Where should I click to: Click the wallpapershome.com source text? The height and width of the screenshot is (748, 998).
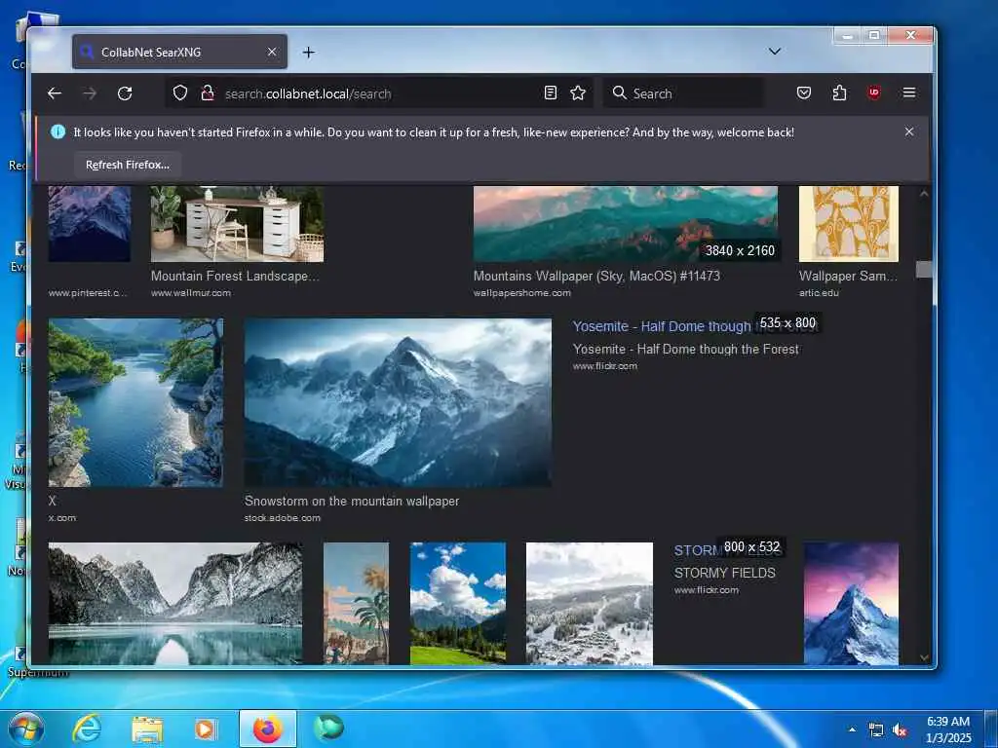tap(522, 293)
